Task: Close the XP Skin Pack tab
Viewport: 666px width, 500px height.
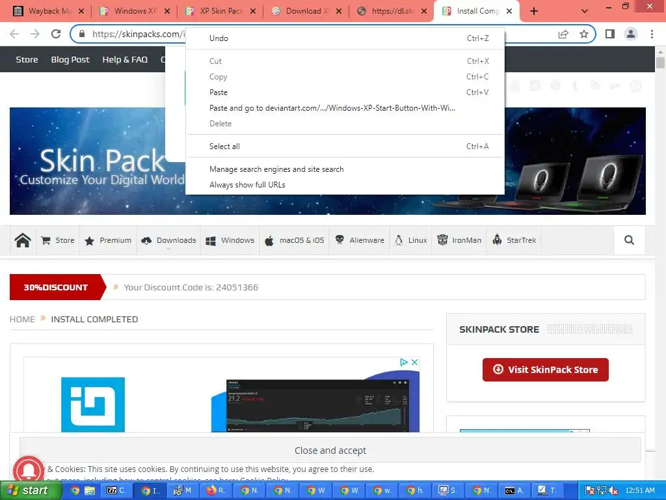Action: 253,11
